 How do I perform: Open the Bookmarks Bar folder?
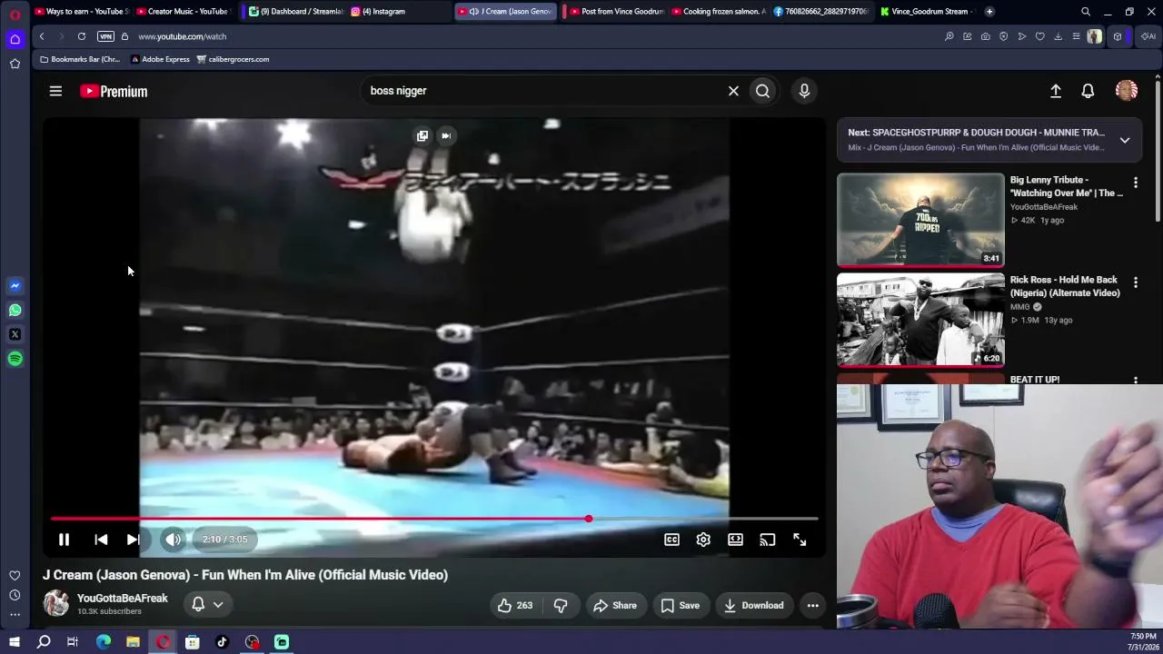click(x=80, y=59)
